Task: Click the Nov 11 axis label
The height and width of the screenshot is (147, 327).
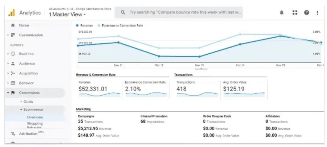Action: click(x=118, y=66)
